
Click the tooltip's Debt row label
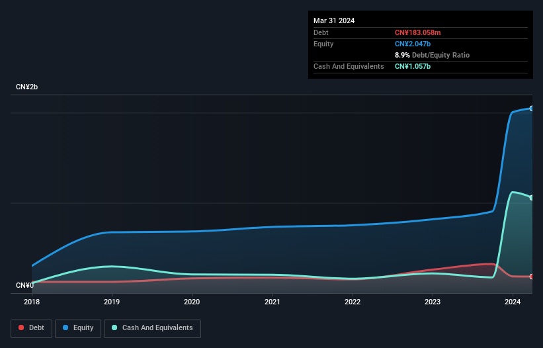pos(321,32)
